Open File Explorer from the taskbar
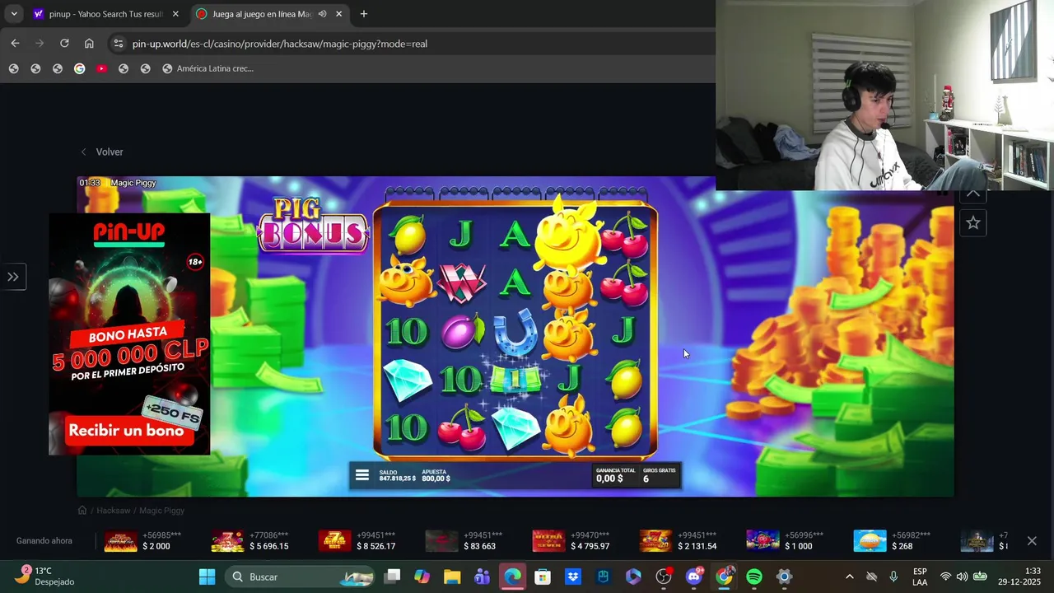The width and height of the screenshot is (1054, 593). pos(452,577)
